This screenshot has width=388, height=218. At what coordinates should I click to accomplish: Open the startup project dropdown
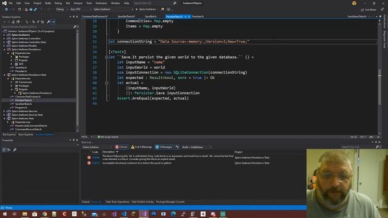point(113,10)
